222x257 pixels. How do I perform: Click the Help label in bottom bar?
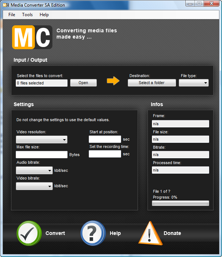(115, 233)
